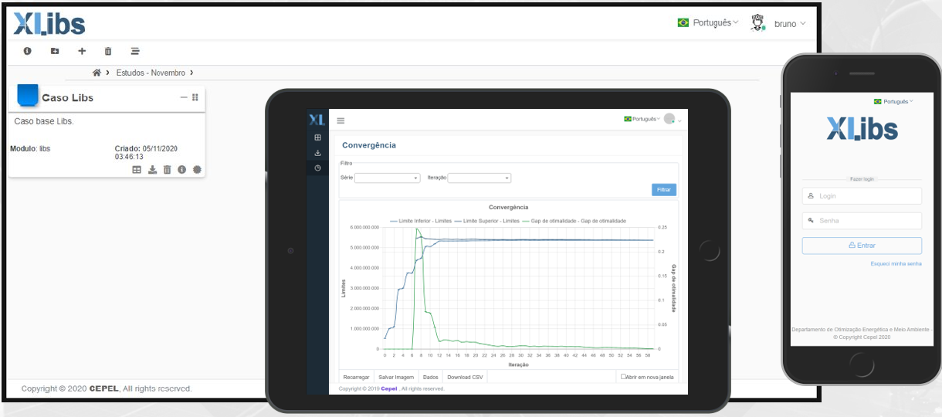Click the Login input field on the phone
This screenshot has width=942, height=417.
coord(862,196)
